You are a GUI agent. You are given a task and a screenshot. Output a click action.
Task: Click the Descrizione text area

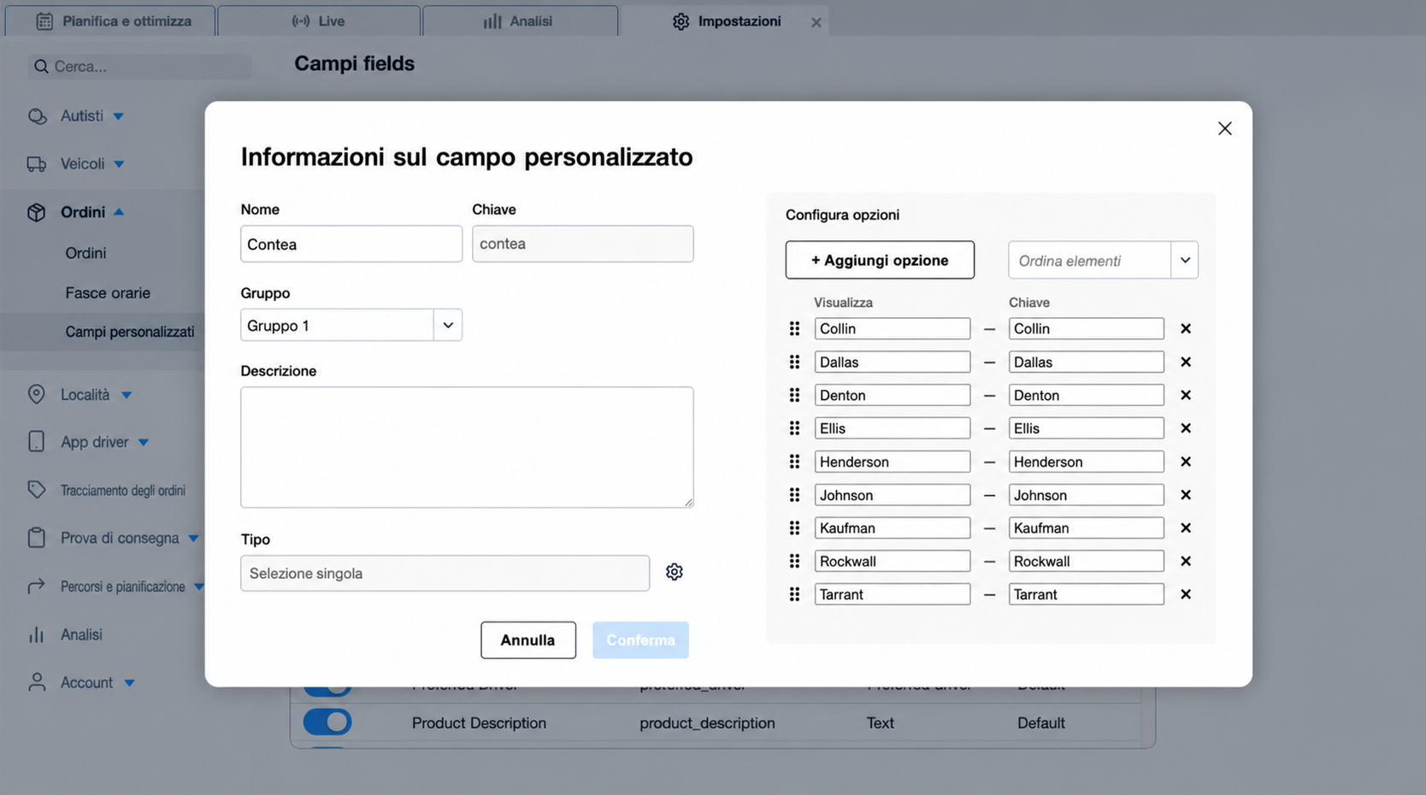click(467, 447)
